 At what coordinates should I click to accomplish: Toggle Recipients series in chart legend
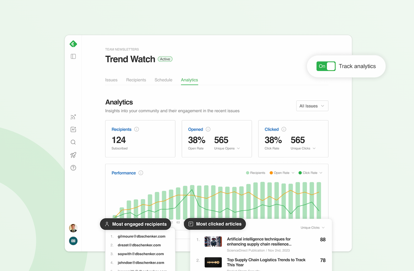[x=256, y=173]
